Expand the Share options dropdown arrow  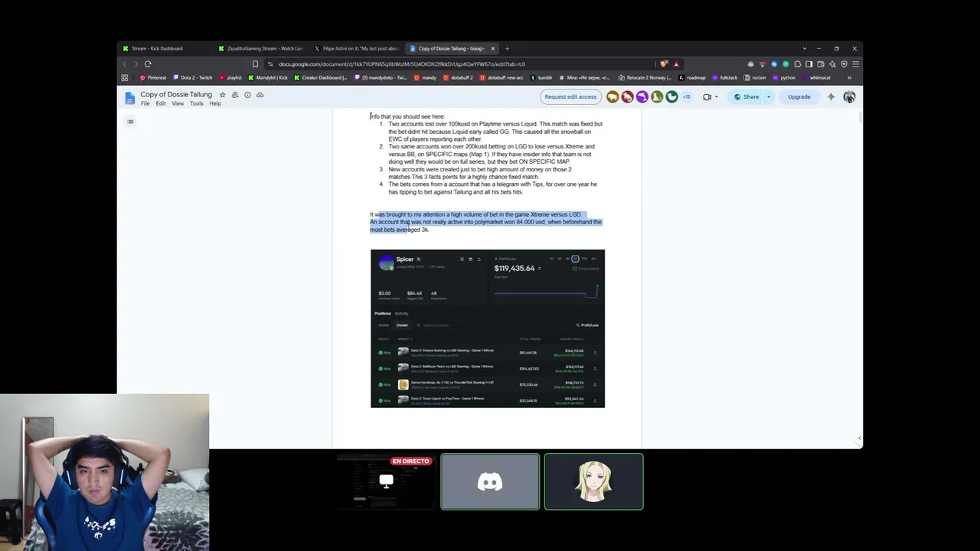[x=769, y=97]
